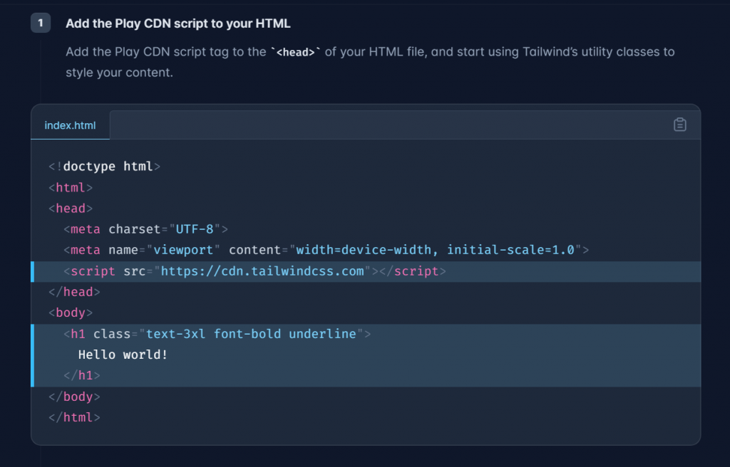730x467 pixels.
Task: Click the "Hello world!" text line
Action: [123, 355]
